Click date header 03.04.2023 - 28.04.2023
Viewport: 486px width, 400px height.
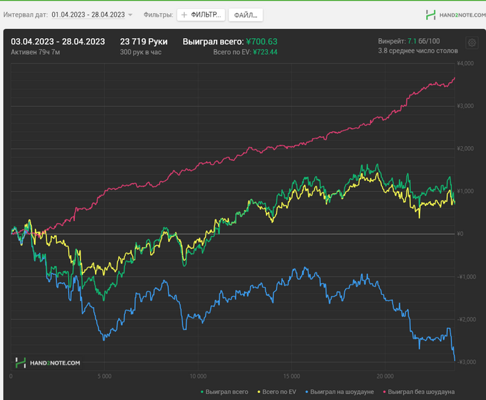58,42
